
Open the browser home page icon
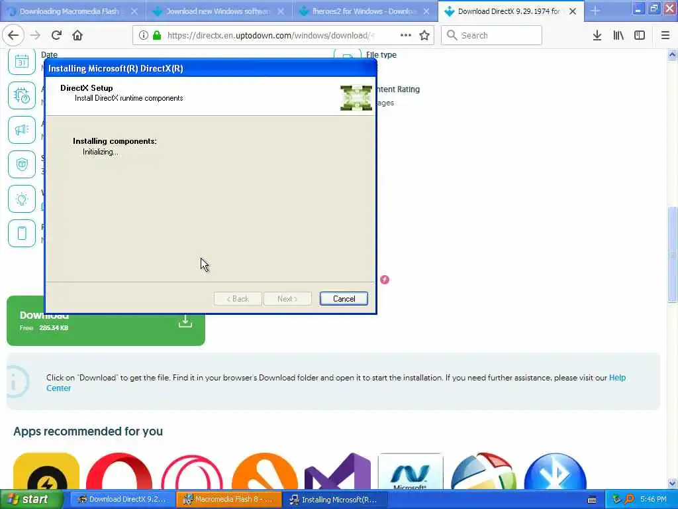(77, 35)
